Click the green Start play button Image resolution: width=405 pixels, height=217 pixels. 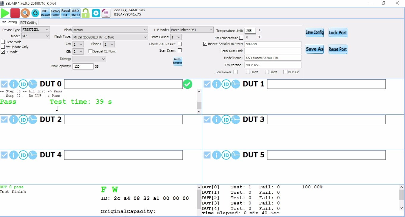pyautogui.click(x=5, y=13)
